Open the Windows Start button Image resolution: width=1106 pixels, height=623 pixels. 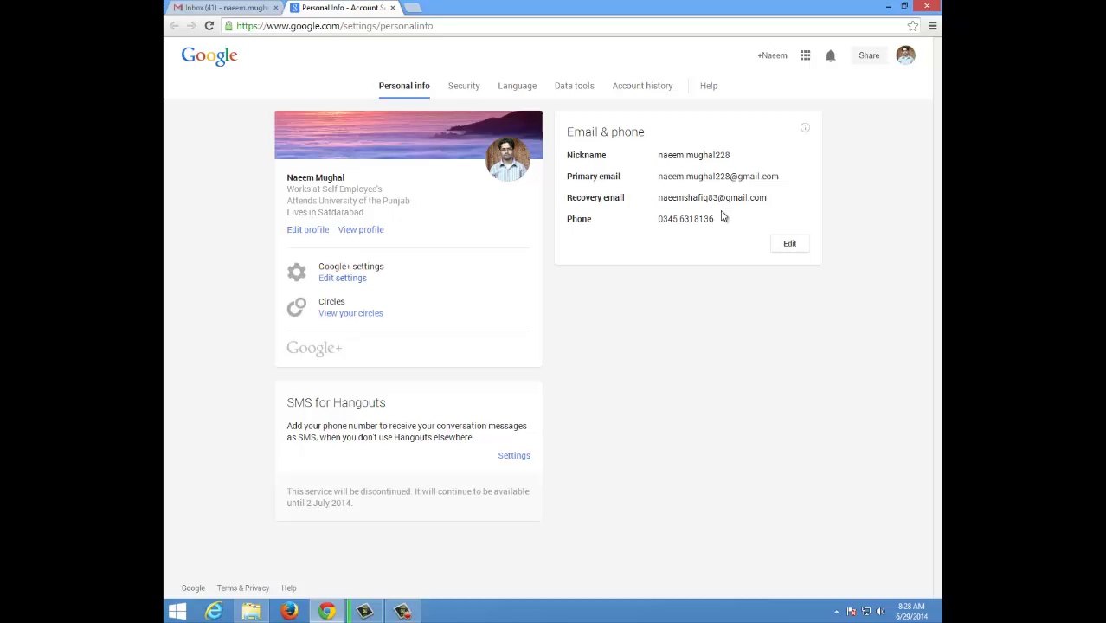click(x=177, y=612)
